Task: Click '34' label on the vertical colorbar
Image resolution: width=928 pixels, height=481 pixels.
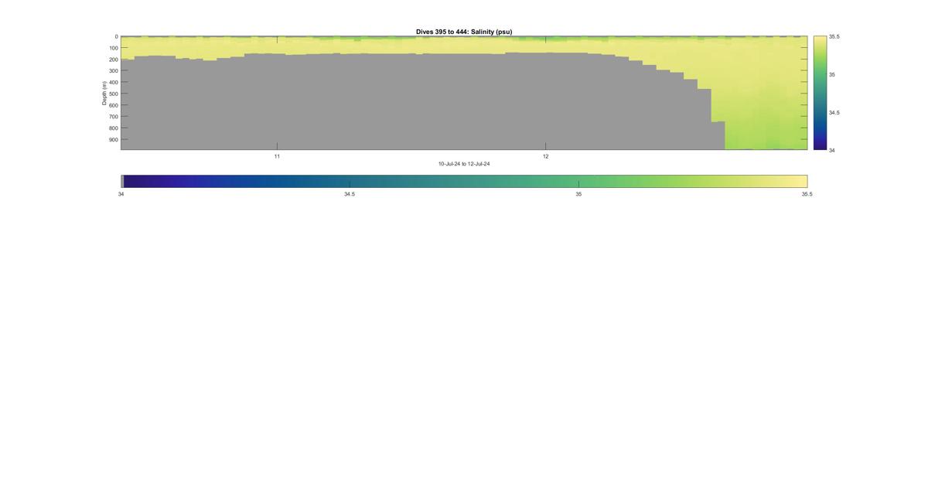Action: click(832, 150)
